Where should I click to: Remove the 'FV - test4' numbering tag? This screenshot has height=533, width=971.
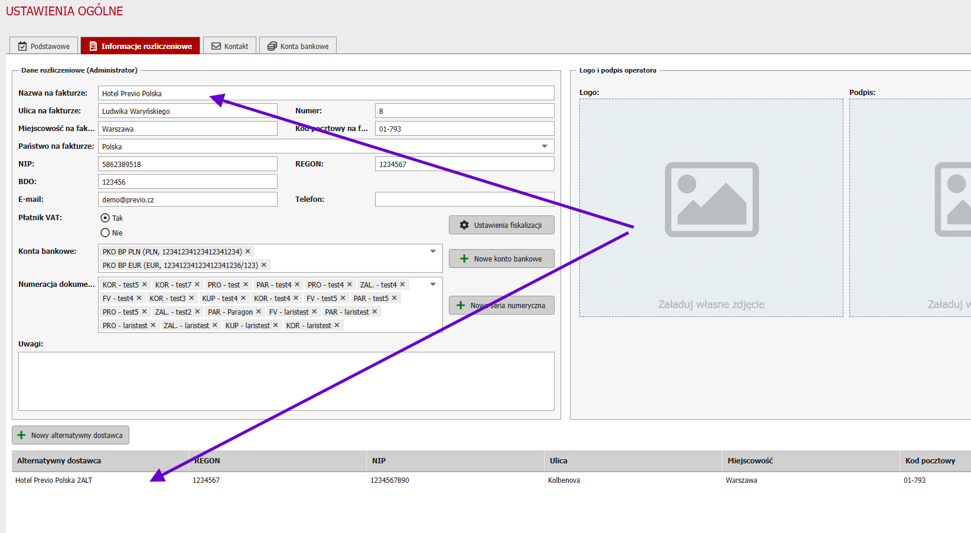pyautogui.click(x=139, y=298)
